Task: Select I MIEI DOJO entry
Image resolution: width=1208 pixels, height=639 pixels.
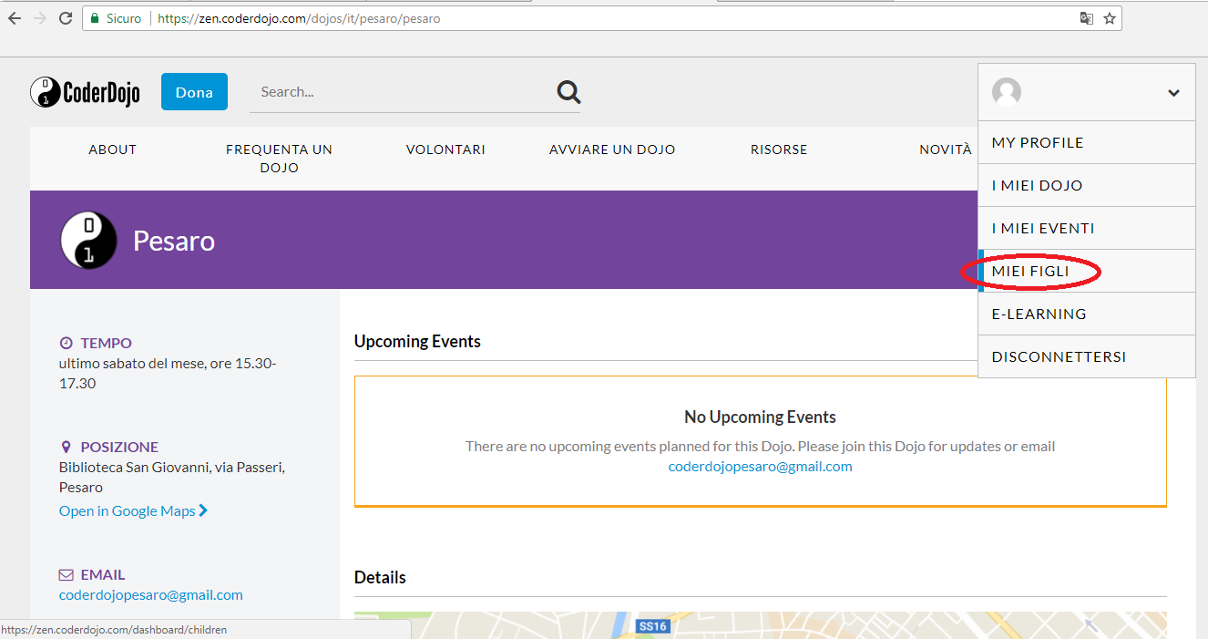Action: 1086,185
